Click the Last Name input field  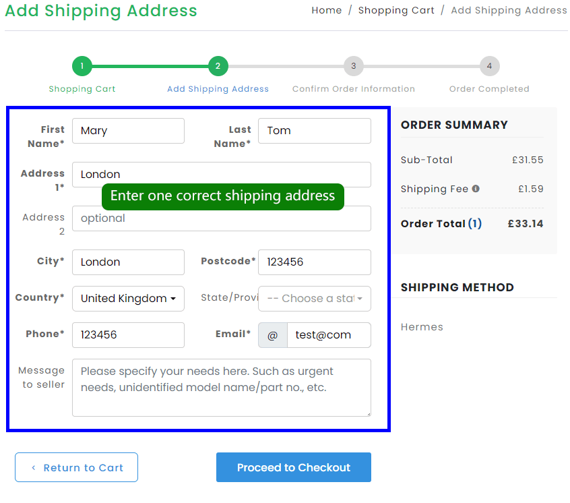[x=314, y=131]
